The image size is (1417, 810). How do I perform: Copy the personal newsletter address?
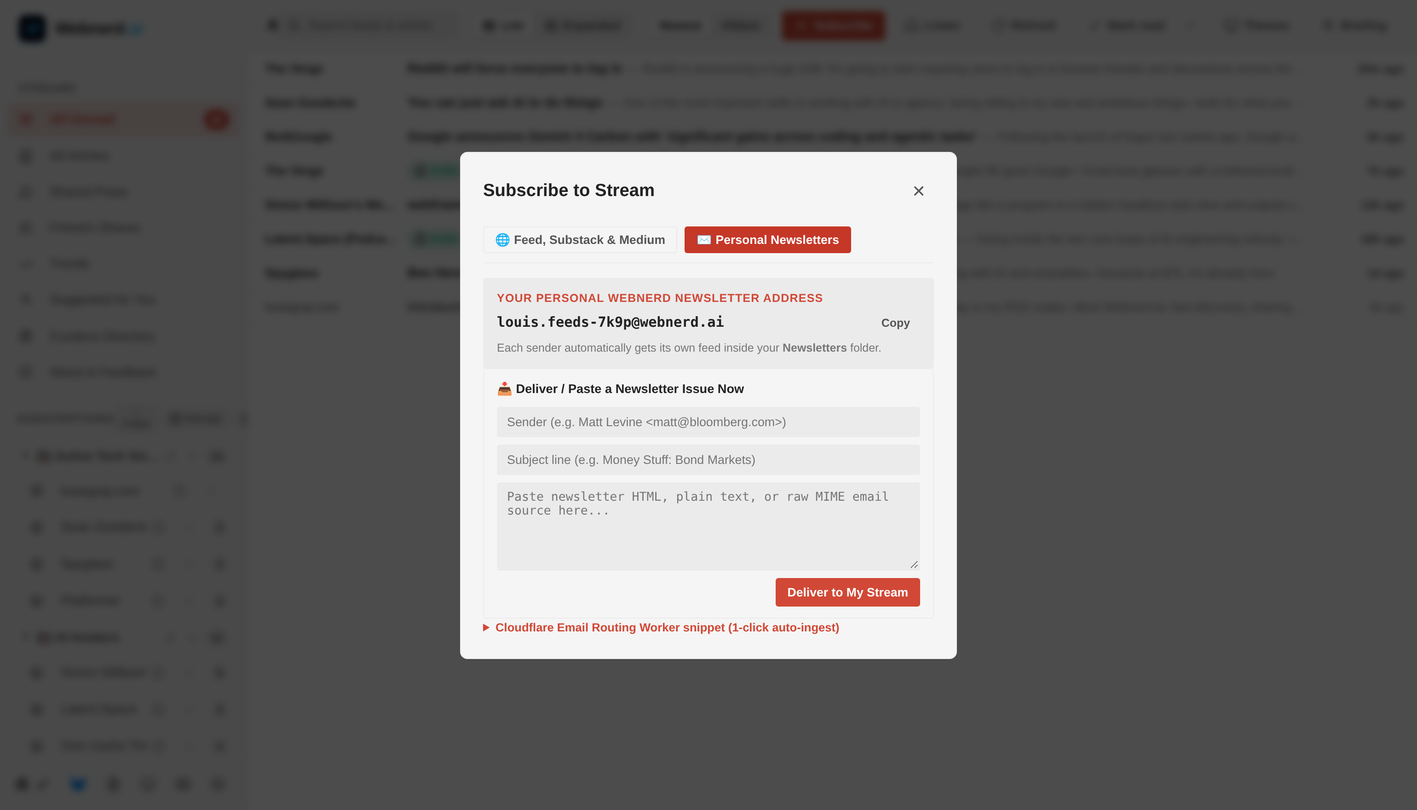pos(895,323)
